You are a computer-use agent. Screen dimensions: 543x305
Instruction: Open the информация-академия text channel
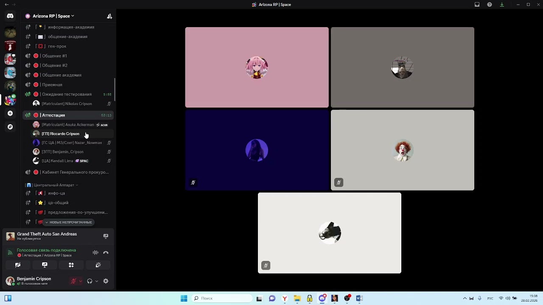click(x=68, y=27)
